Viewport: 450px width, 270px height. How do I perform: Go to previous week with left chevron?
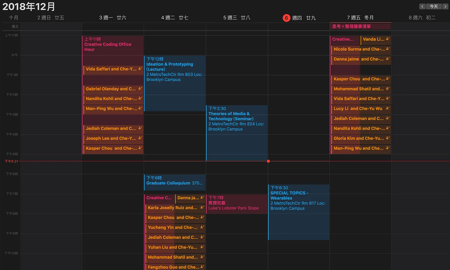tap(422, 6)
